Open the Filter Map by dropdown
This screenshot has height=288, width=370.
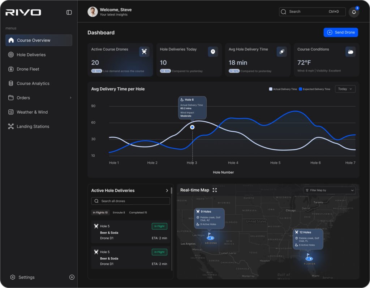pos(329,190)
